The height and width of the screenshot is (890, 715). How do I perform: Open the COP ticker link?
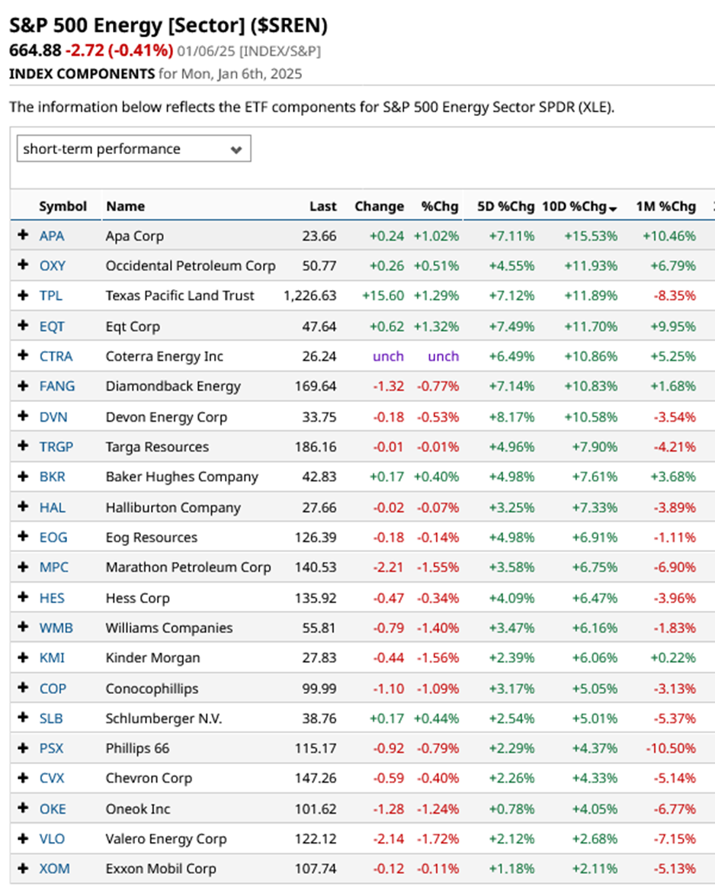(53, 688)
